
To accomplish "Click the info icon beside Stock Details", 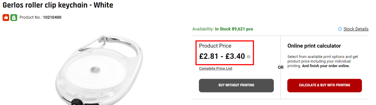I will click(340, 29).
